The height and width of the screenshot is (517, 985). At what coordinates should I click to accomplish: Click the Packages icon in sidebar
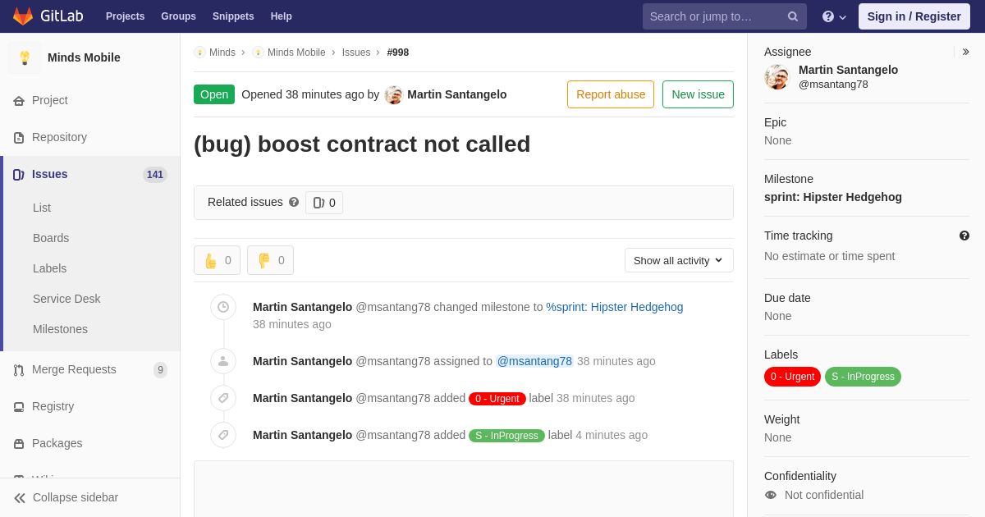(19, 444)
